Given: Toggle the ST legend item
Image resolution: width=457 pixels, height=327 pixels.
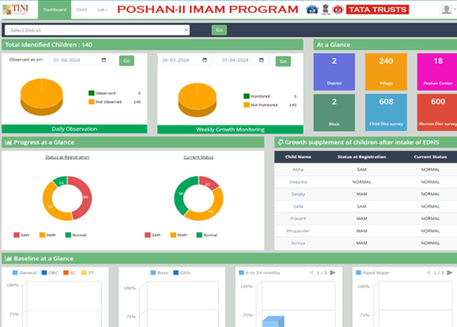Looking at the screenshot, I should pyautogui.click(x=87, y=273).
